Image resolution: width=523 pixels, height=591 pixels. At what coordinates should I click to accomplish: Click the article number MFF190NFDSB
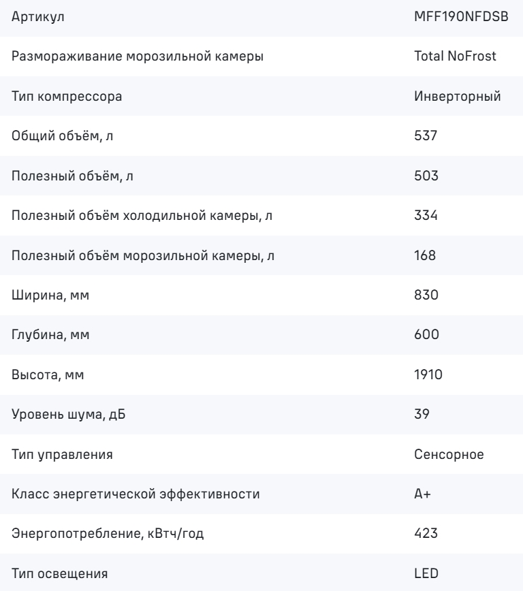click(461, 16)
